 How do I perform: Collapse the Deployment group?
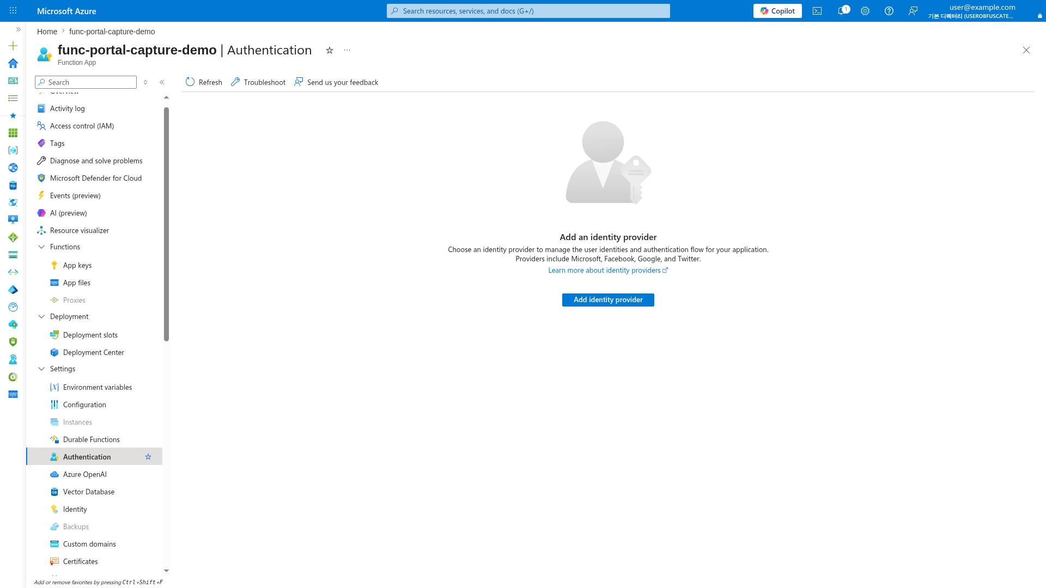[x=41, y=316]
